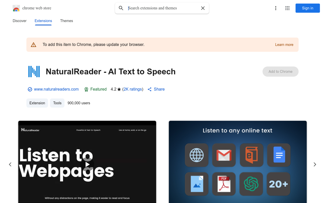Clear the search field with X icon
The width and height of the screenshot is (325, 203).
[x=203, y=8]
